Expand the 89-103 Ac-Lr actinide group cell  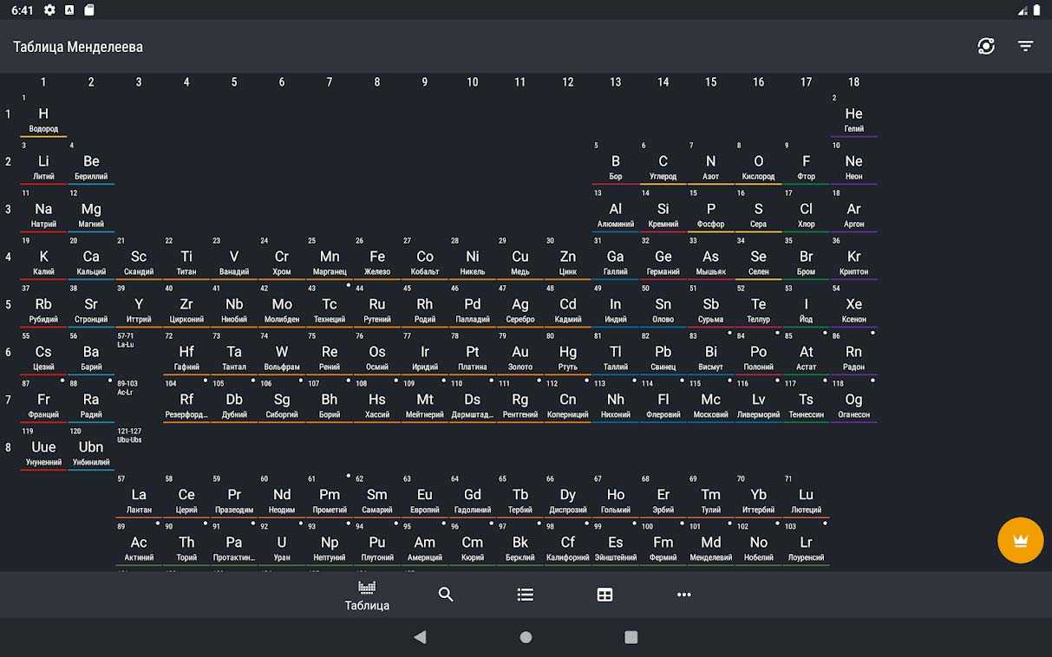[138, 400]
